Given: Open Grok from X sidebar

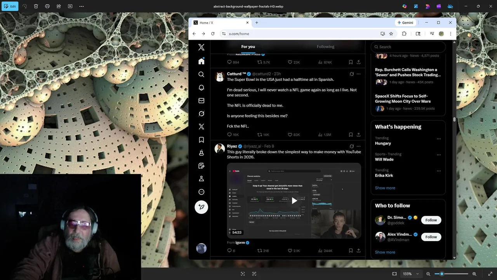Looking at the screenshot, I should (x=201, y=114).
